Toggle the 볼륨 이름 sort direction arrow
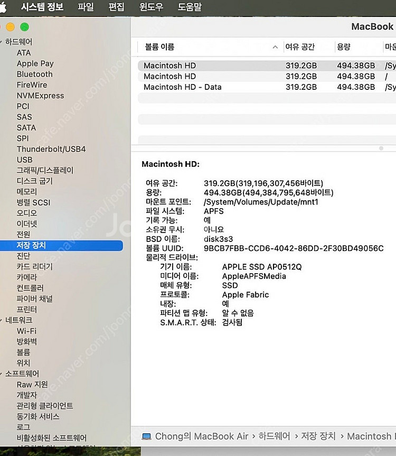The image size is (396, 456). [275, 47]
